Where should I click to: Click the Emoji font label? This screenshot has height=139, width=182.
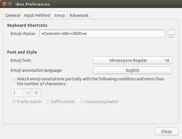point(21,60)
